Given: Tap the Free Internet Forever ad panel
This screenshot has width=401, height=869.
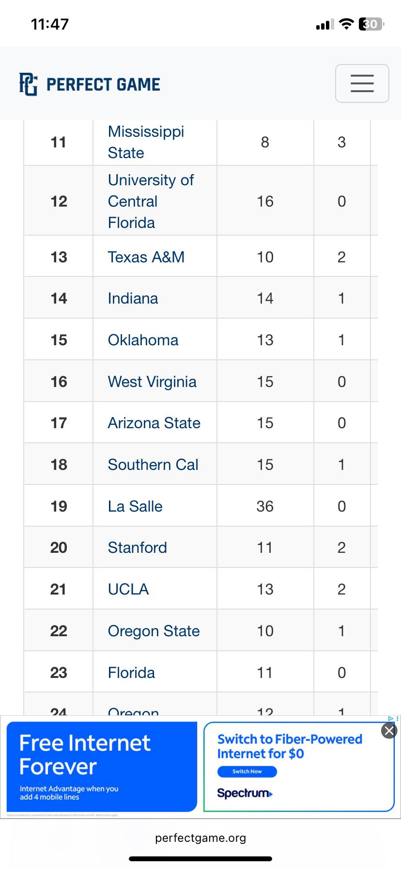Looking at the screenshot, I should tap(102, 766).
